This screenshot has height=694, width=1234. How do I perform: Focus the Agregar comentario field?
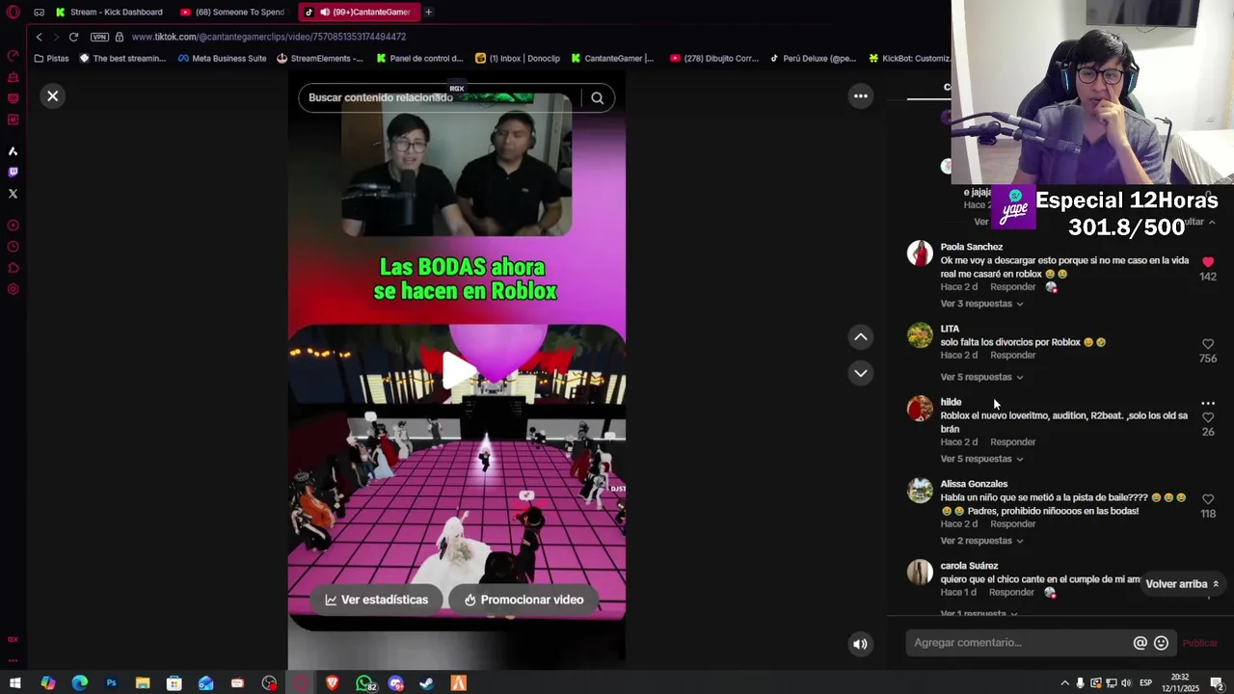[x=1020, y=643]
